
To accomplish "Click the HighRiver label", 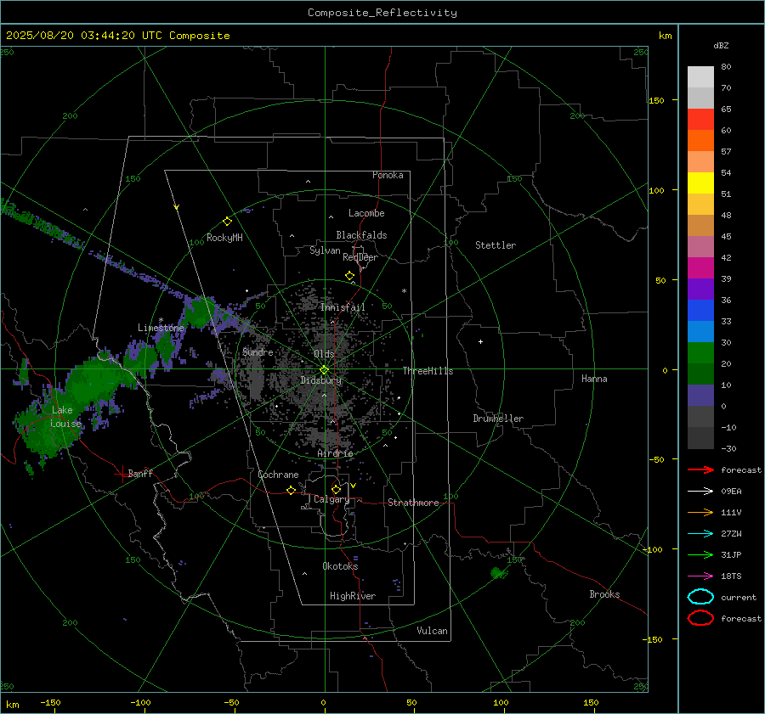I will [x=353, y=596].
